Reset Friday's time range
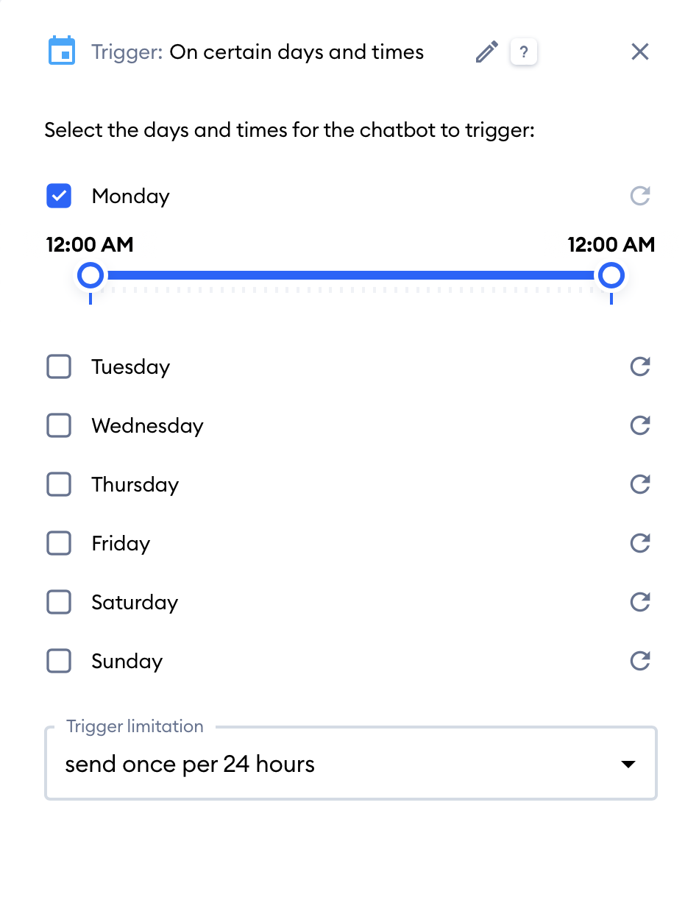The width and height of the screenshot is (699, 911). pos(640,543)
